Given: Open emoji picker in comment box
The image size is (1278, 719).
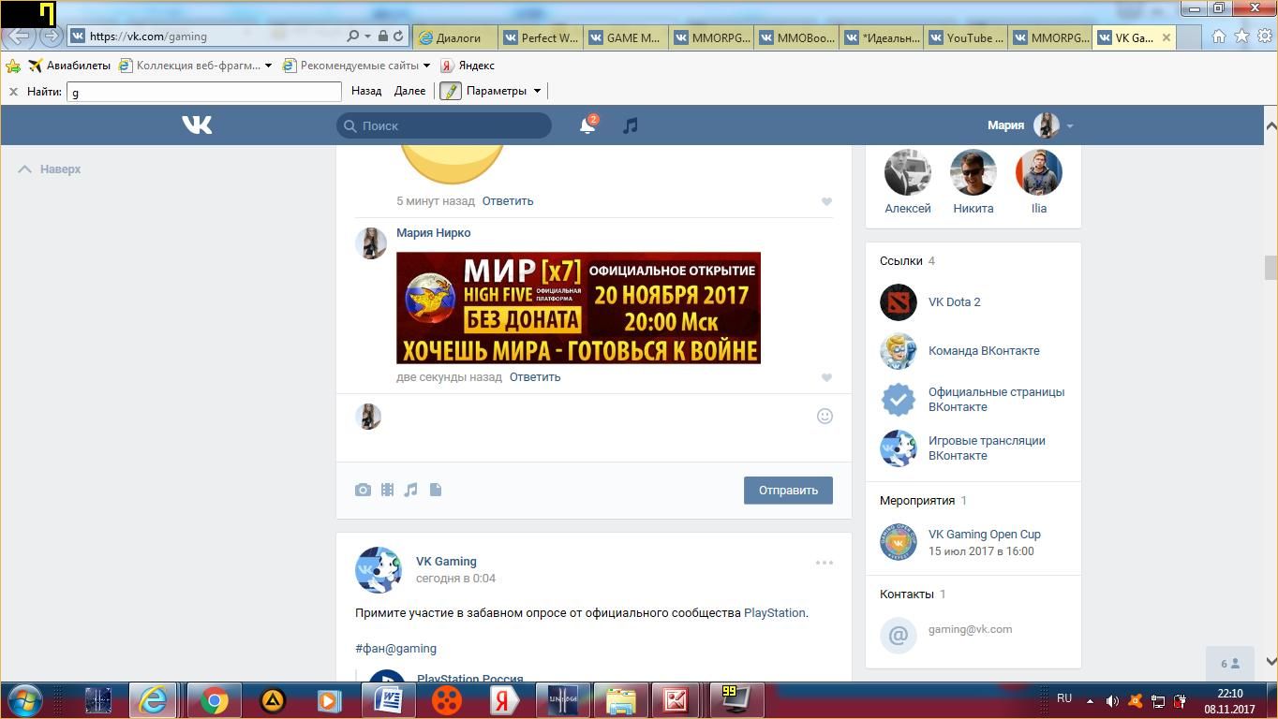Looking at the screenshot, I should coord(825,416).
